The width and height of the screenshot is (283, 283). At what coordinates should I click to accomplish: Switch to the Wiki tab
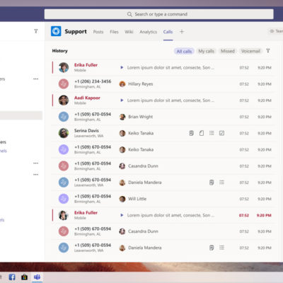(129, 32)
